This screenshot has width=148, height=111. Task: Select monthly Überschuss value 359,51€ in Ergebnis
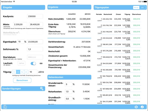72,32
